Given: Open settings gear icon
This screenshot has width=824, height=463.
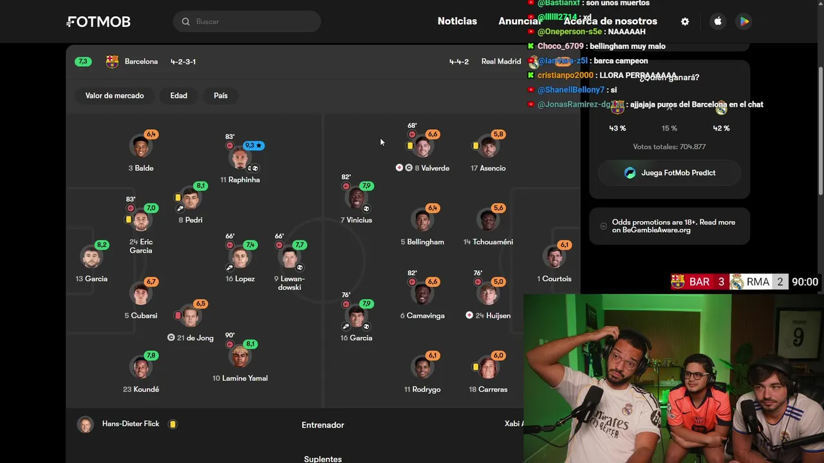Looking at the screenshot, I should pos(685,22).
